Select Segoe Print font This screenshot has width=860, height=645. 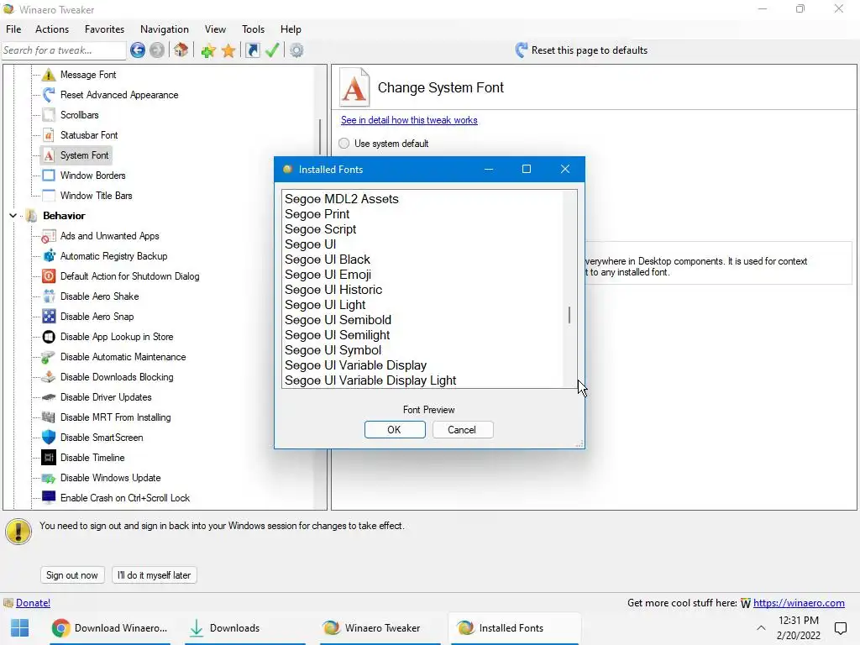317,214
